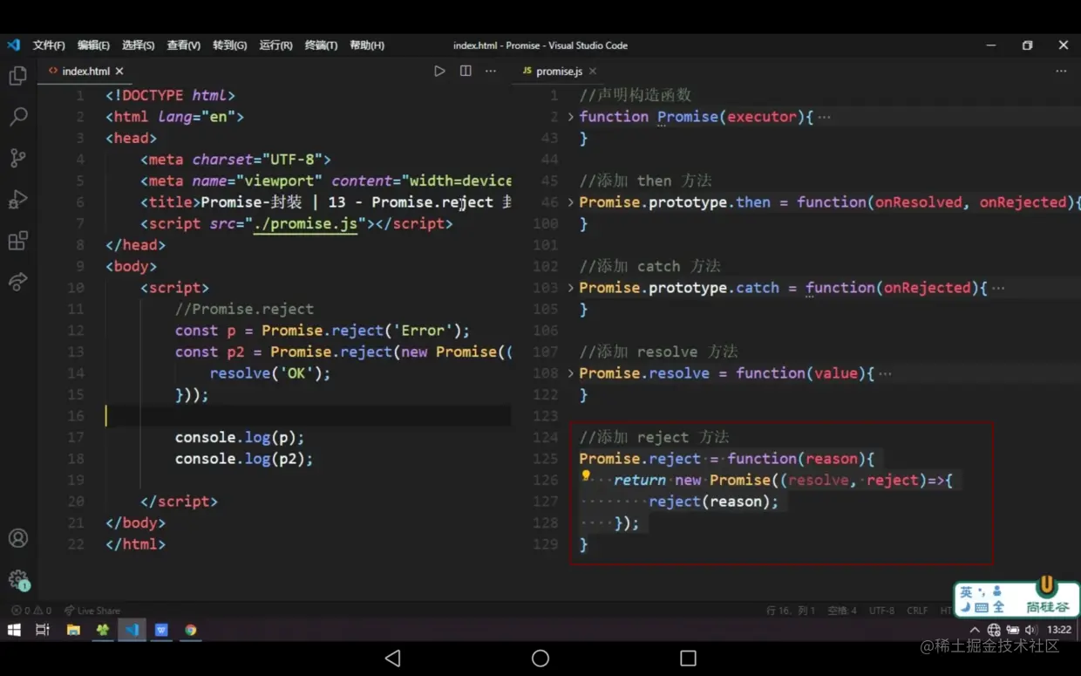Show hidden system tray icons
The height and width of the screenshot is (676, 1081).
click(x=975, y=630)
